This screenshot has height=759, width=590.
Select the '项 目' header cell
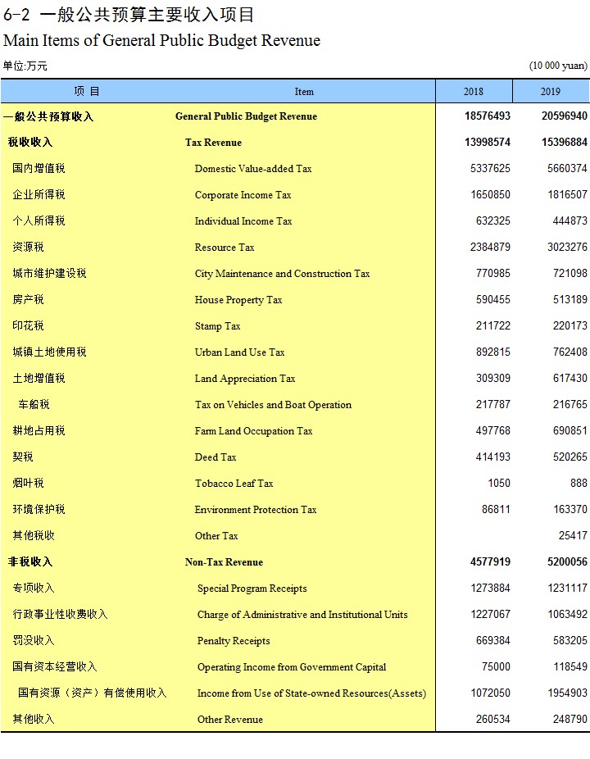click(87, 92)
